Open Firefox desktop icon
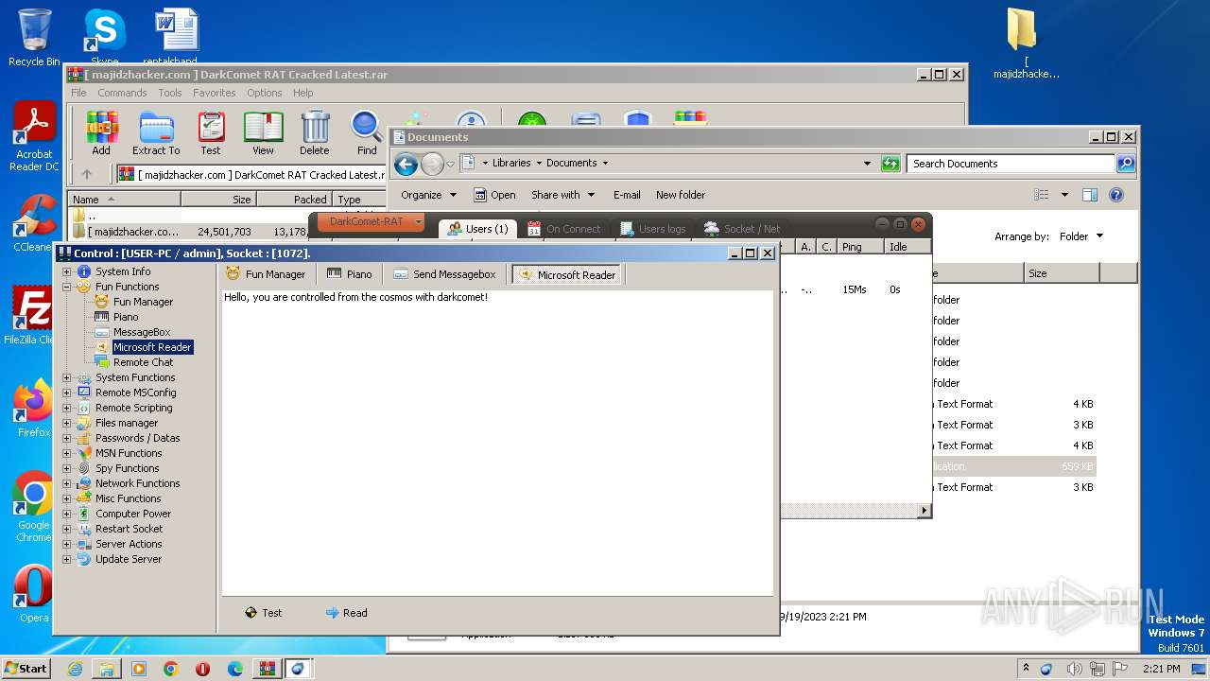The height and width of the screenshot is (681, 1210). click(x=34, y=409)
